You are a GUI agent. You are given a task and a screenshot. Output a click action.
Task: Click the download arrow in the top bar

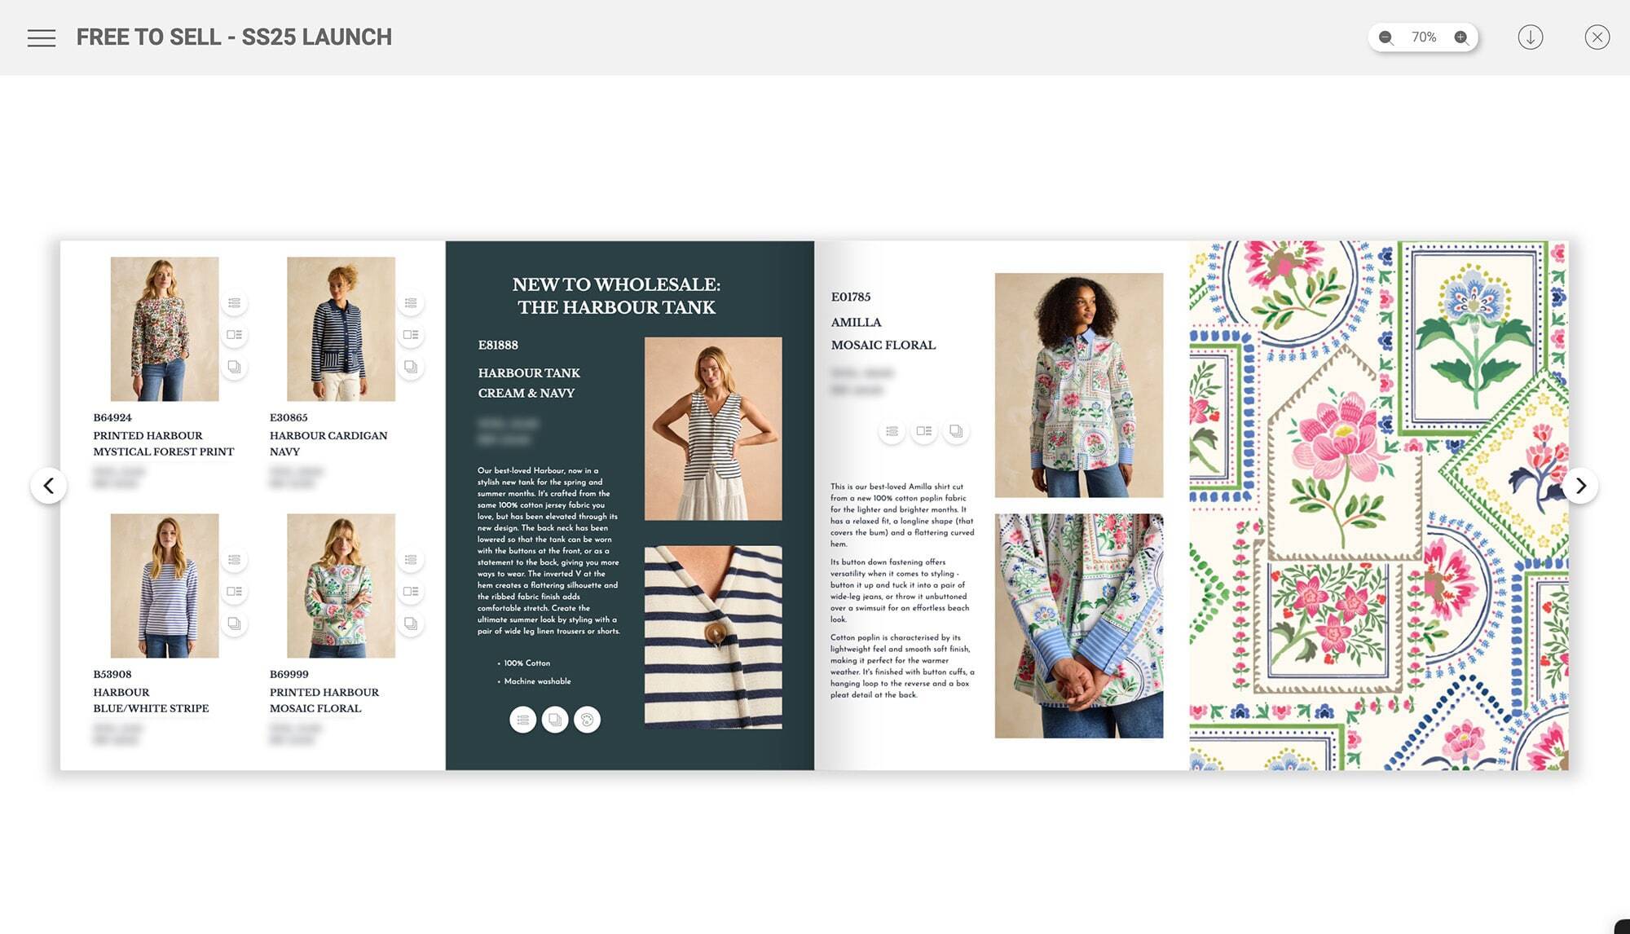pos(1531,37)
